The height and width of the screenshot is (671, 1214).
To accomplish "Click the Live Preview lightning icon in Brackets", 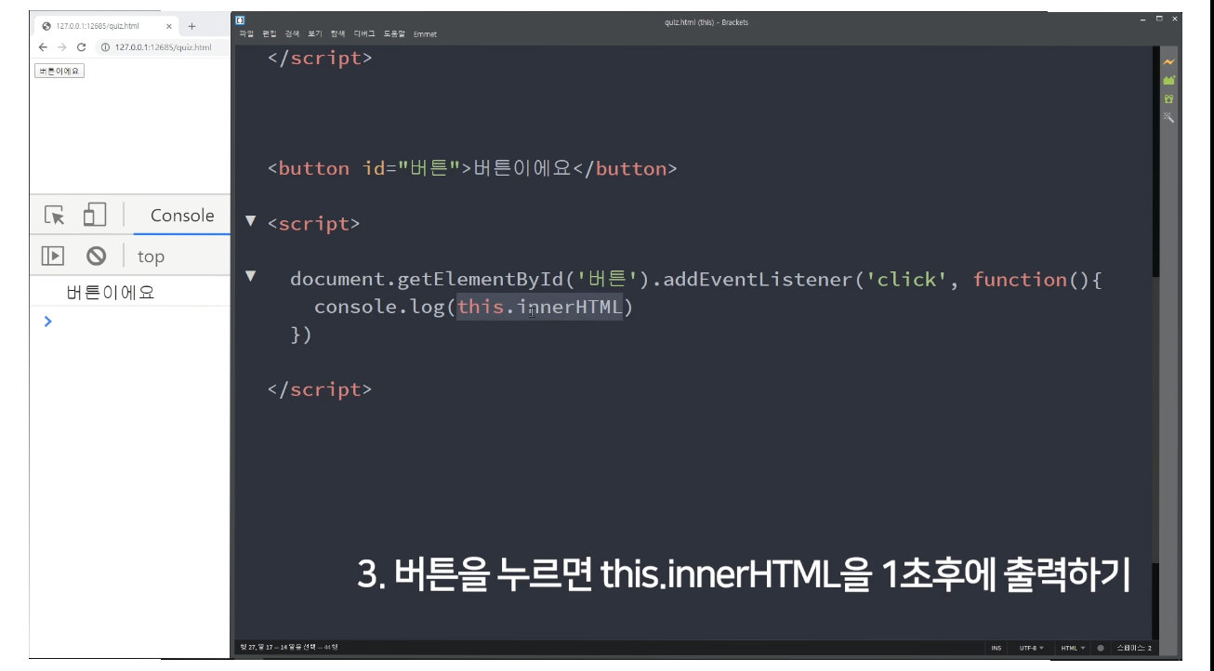I will tap(1168, 62).
